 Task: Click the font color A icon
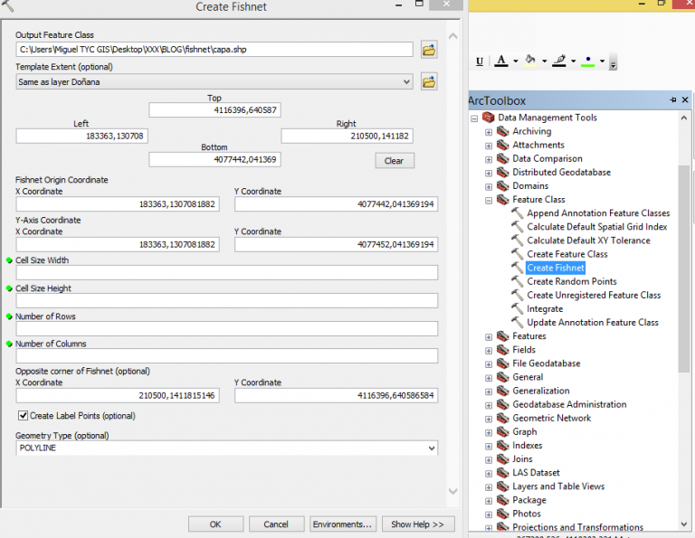501,61
